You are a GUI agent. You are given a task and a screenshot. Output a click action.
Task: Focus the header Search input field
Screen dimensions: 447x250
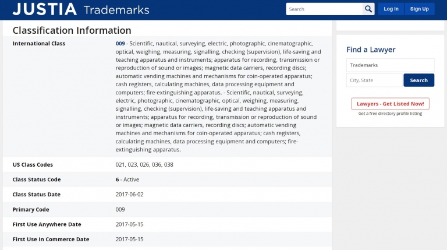click(x=324, y=9)
